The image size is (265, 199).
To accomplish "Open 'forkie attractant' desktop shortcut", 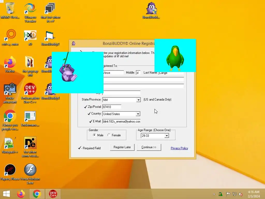I will (x=10, y=93).
